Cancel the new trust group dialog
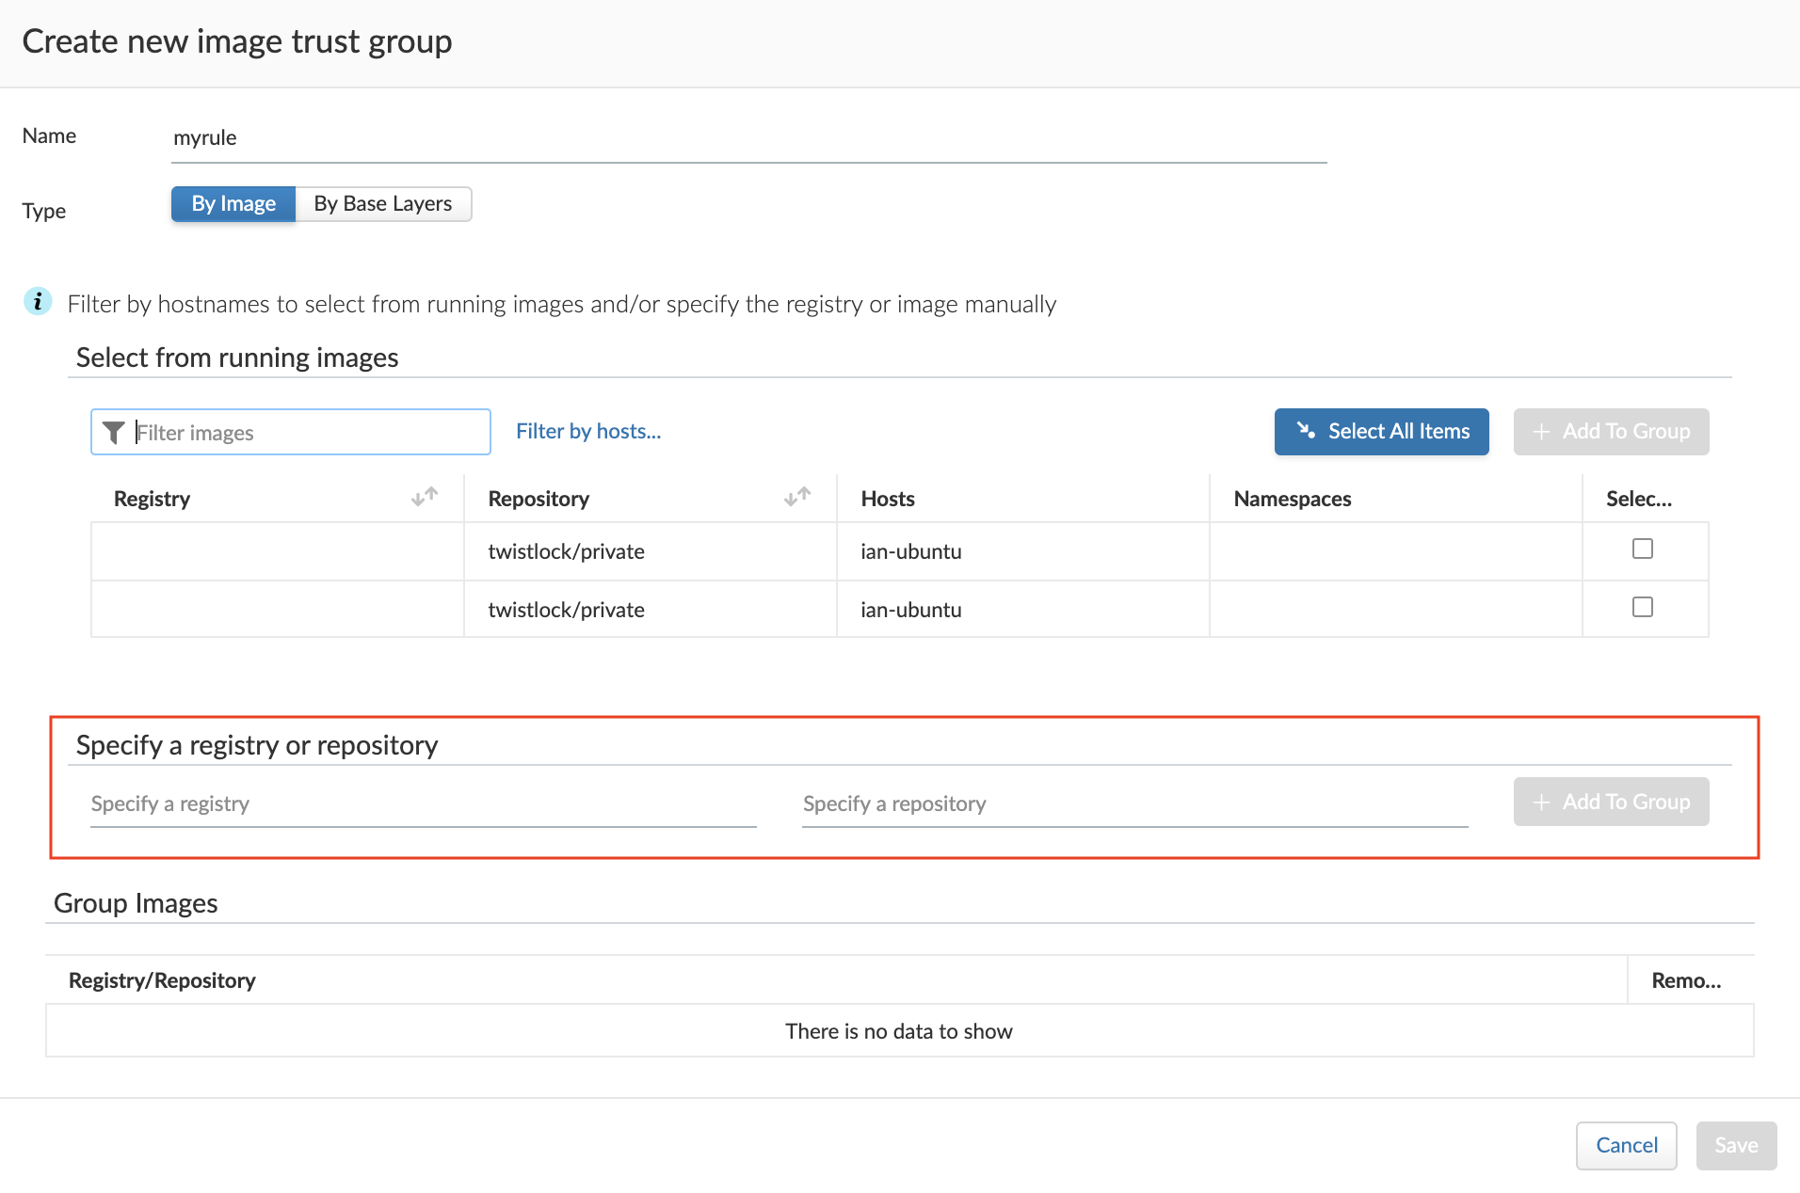This screenshot has width=1800, height=1193. coord(1627,1145)
